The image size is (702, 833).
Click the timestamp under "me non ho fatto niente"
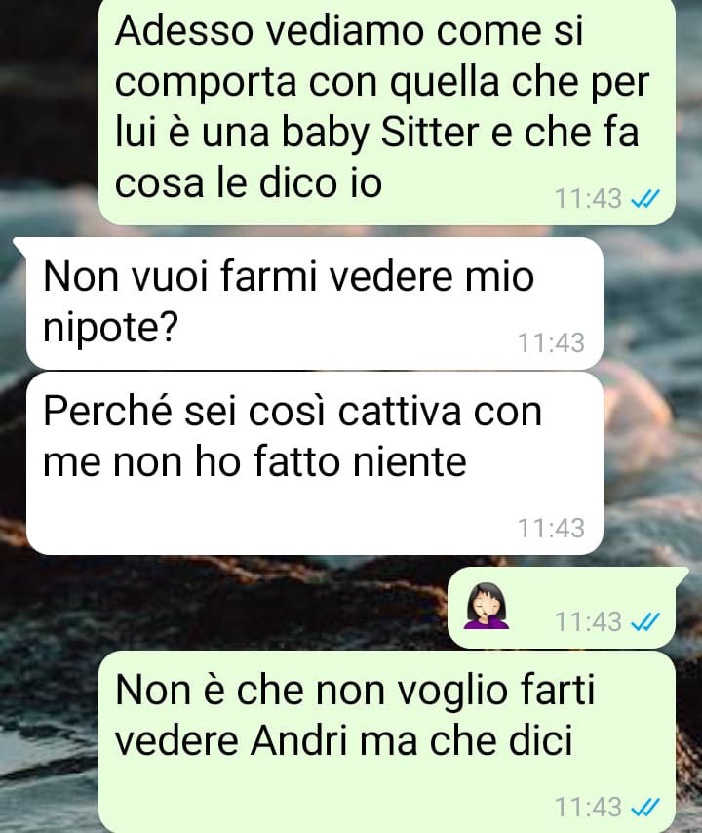(551, 528)
